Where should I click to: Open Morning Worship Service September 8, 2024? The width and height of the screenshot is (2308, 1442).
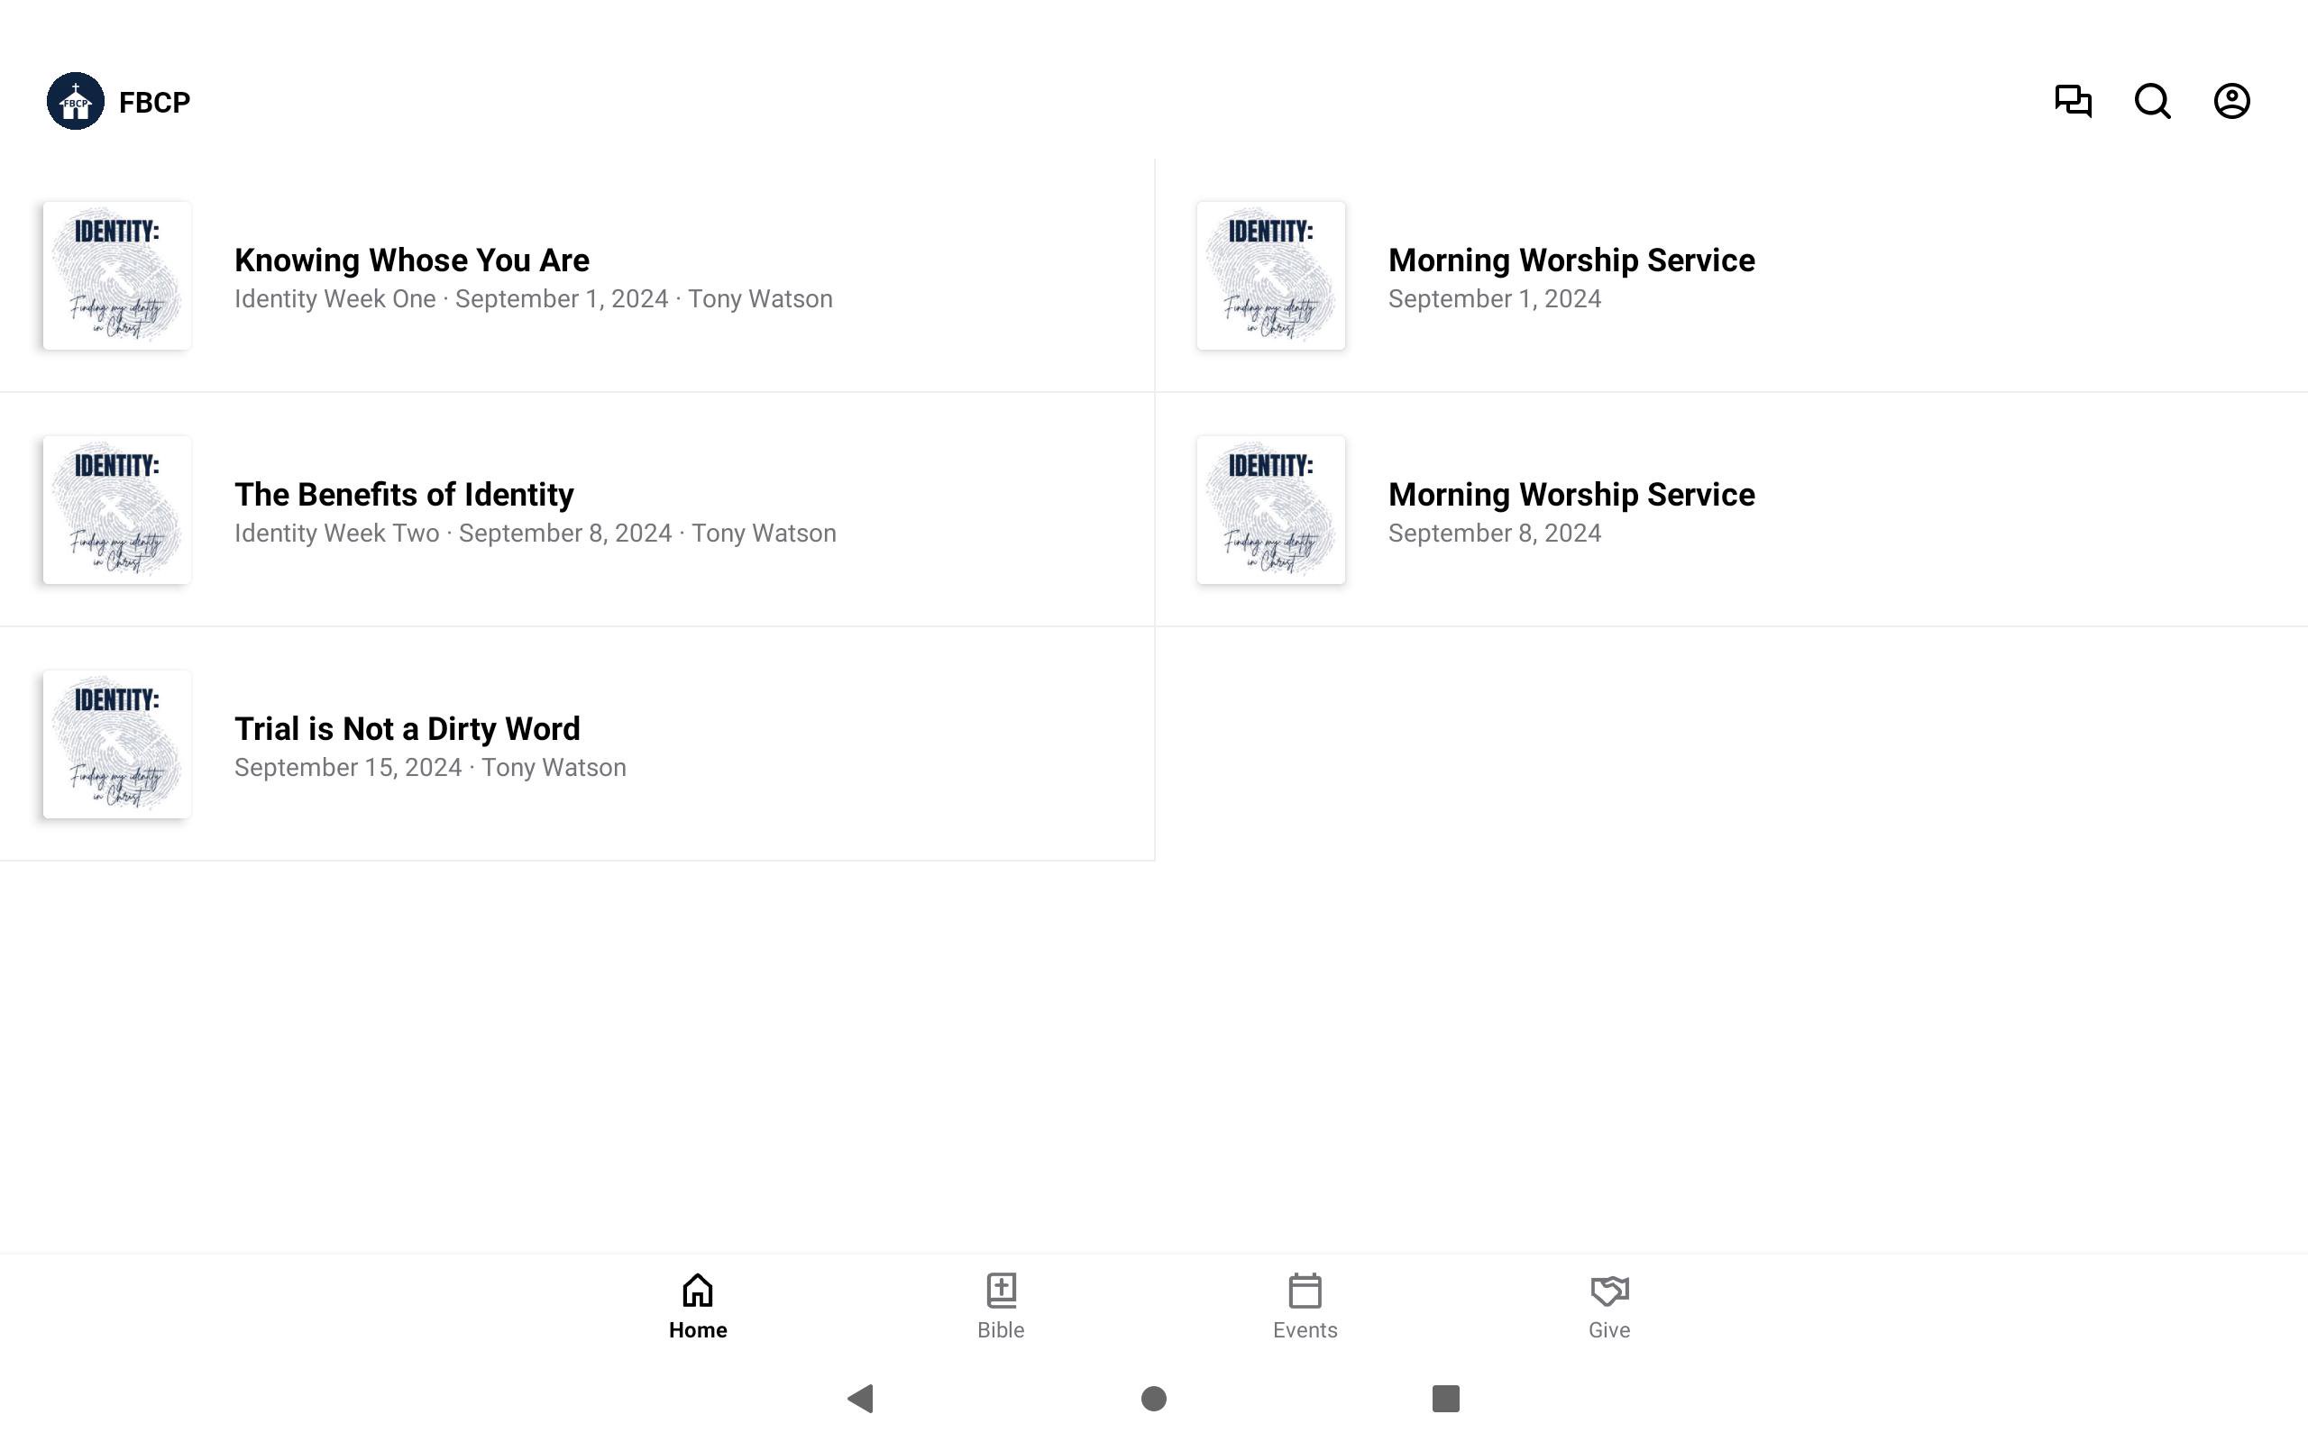(x=1571, y=495)
